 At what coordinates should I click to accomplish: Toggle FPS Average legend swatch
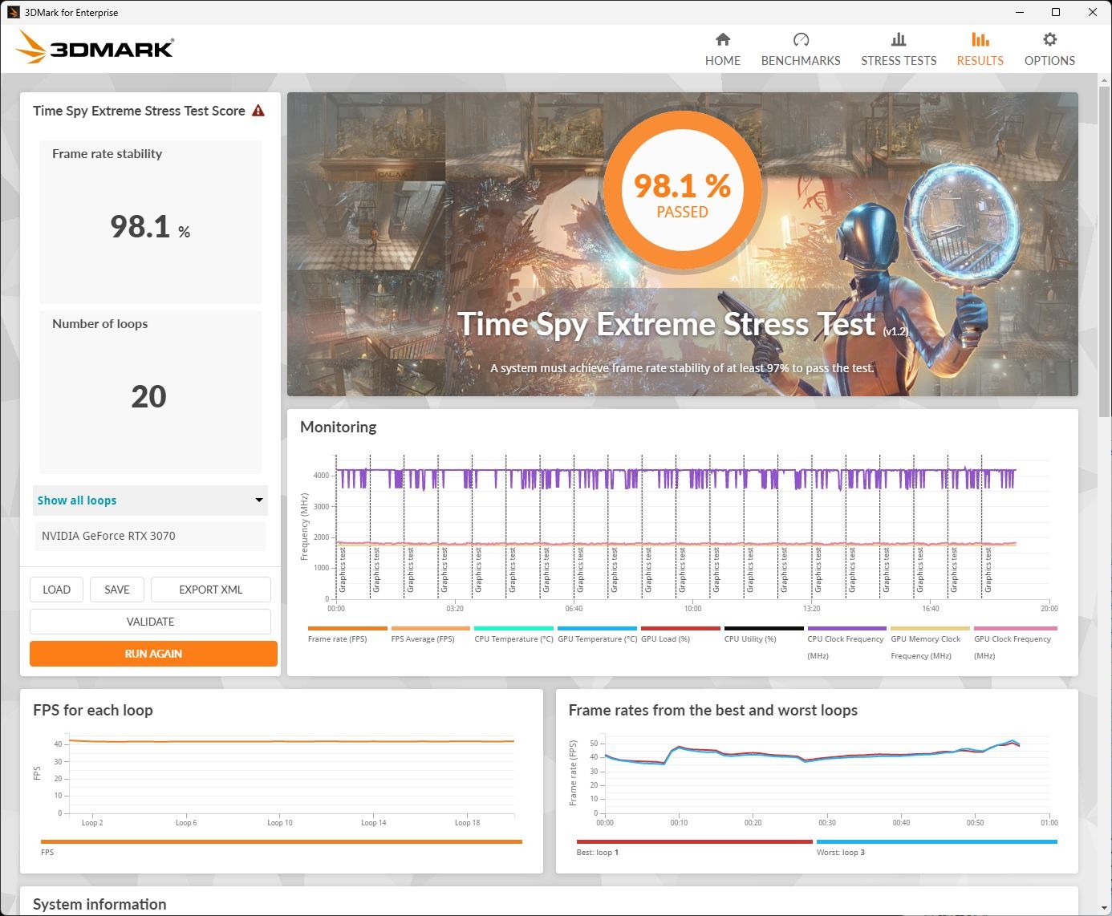[x=431, y=629]
